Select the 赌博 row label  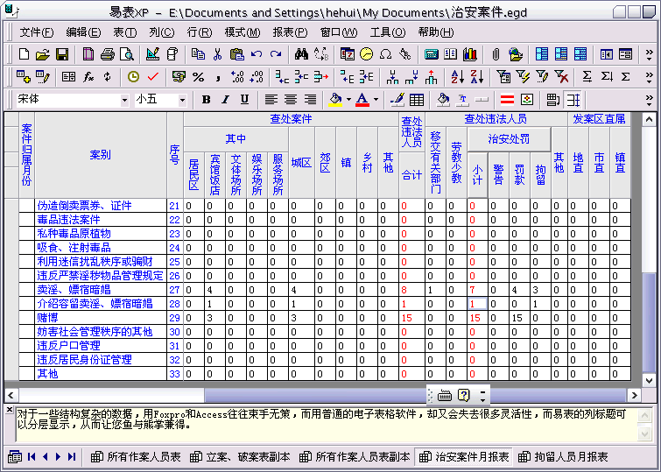[x=48, y=318]
